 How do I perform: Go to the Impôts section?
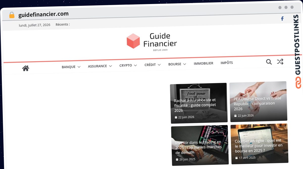point(227,63)
